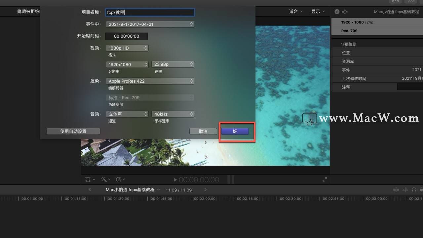The image size is (423, 238).
Task: Click the Share inspector icon beside Info
Action: tap(345, 12)
